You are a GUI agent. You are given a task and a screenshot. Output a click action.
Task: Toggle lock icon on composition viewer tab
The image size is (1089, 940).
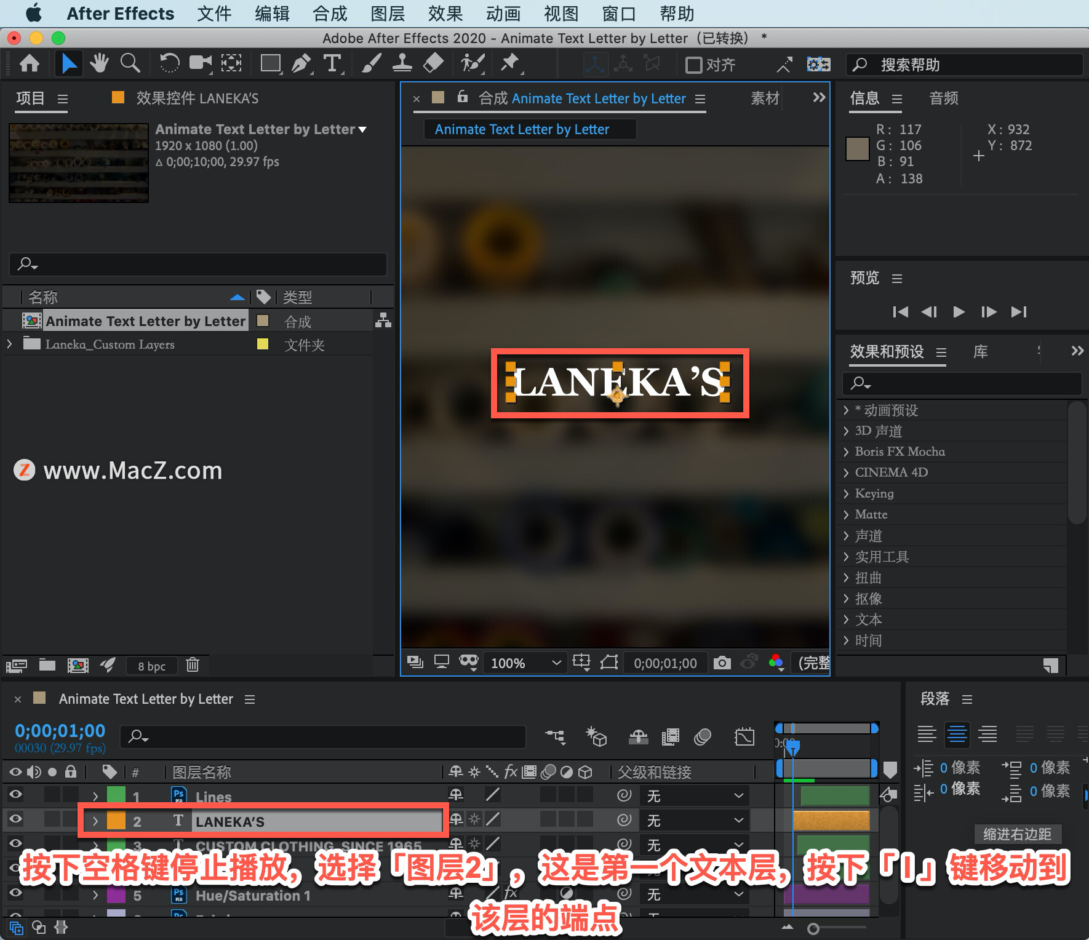pyautogui.click(x=463, y=97)
